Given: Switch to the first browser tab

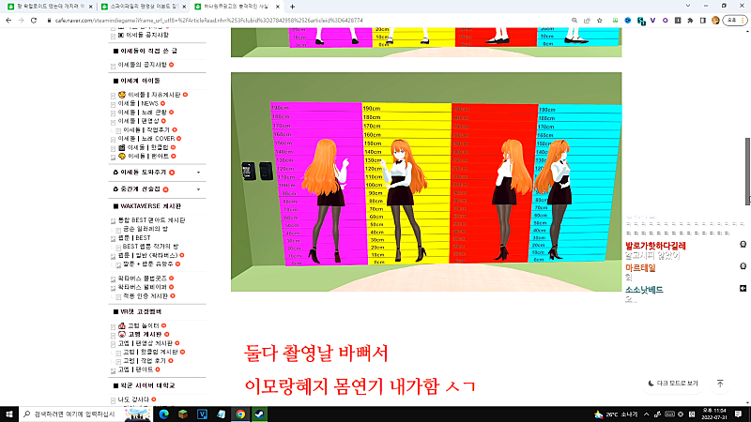Looking at the screenshot, I should coord(49,7).
